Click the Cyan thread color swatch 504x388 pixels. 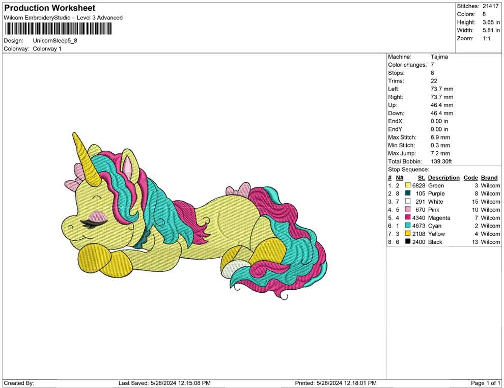(x=408, y=226)
